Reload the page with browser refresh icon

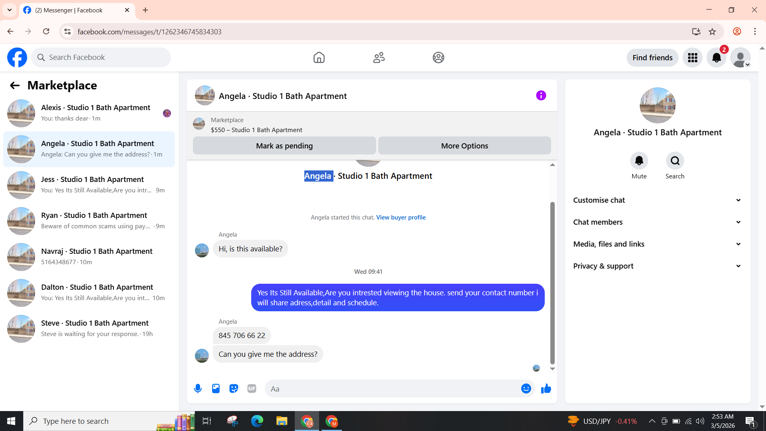click(x=46, y=32)
